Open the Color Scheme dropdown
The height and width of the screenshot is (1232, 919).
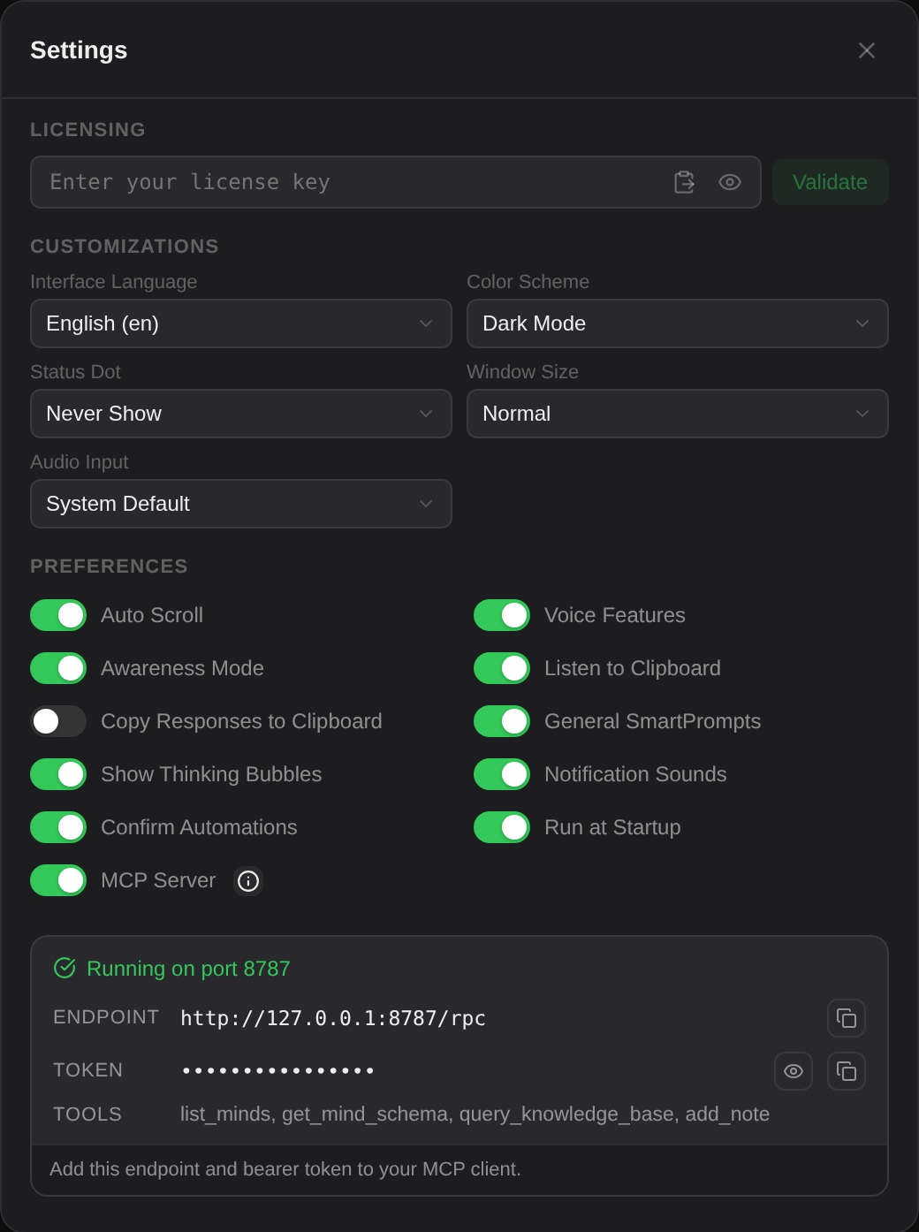[x=678, y=323]
